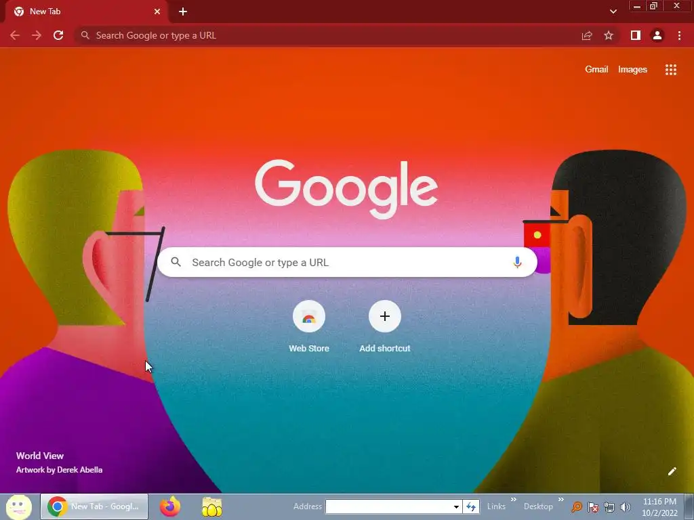Open the tab search chevron
The height and width of the screenshot is (520, 694).
[x=613, y=12]
